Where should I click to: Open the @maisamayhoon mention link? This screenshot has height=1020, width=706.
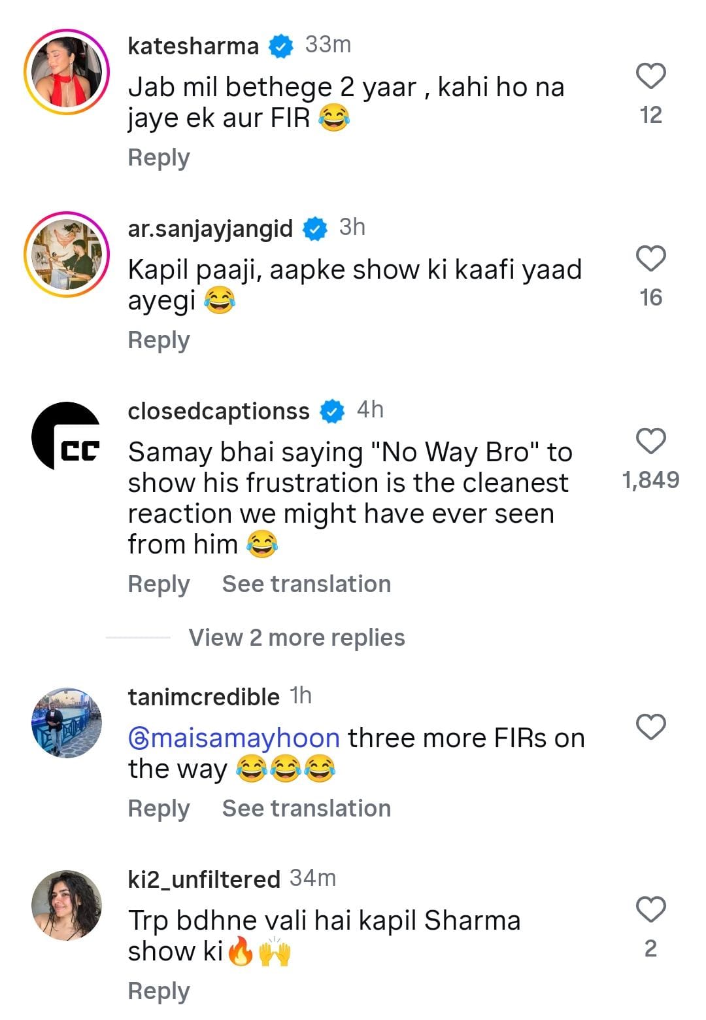click(234, 738)
